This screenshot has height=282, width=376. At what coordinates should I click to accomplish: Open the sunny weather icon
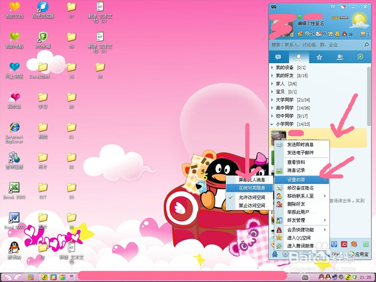(x=359, y=21)
